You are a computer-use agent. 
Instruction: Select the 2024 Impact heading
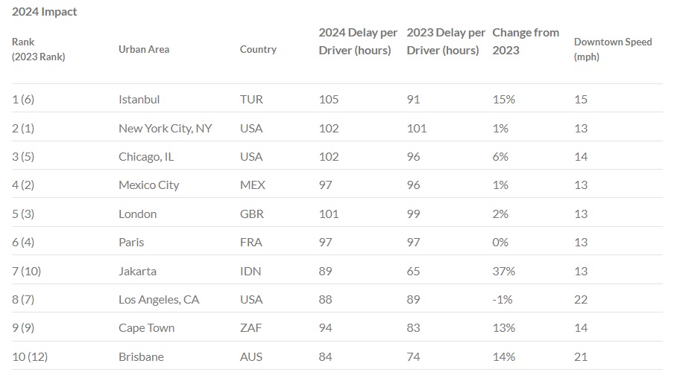click(44, 12)
